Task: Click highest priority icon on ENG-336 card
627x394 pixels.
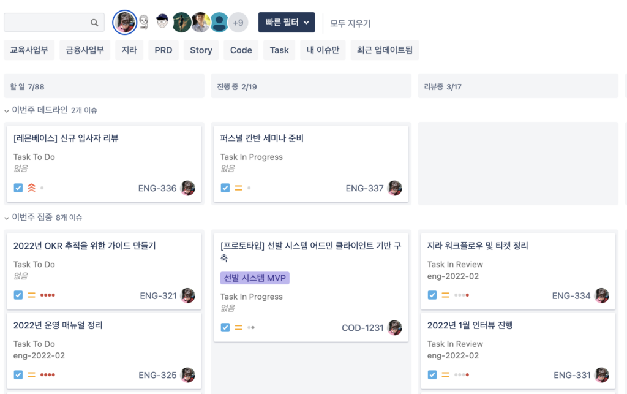Action: pyautogui.click(x=31, y=188)
